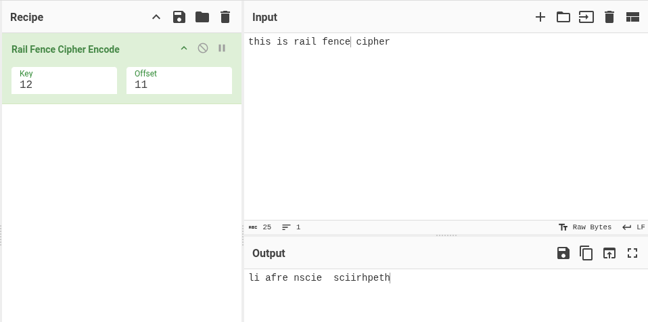648x322 pixels.
Task: Add a new input tab
Action: (x=540, y=17)
